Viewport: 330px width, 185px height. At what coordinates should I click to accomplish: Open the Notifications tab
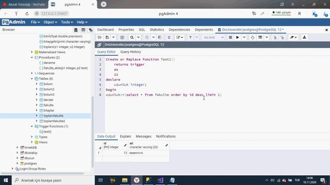(166, 136)
